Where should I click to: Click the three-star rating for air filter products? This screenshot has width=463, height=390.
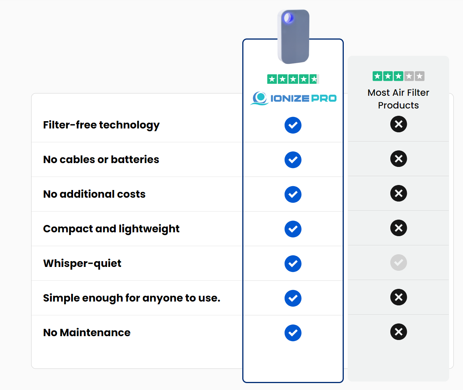tap(398, 76)
